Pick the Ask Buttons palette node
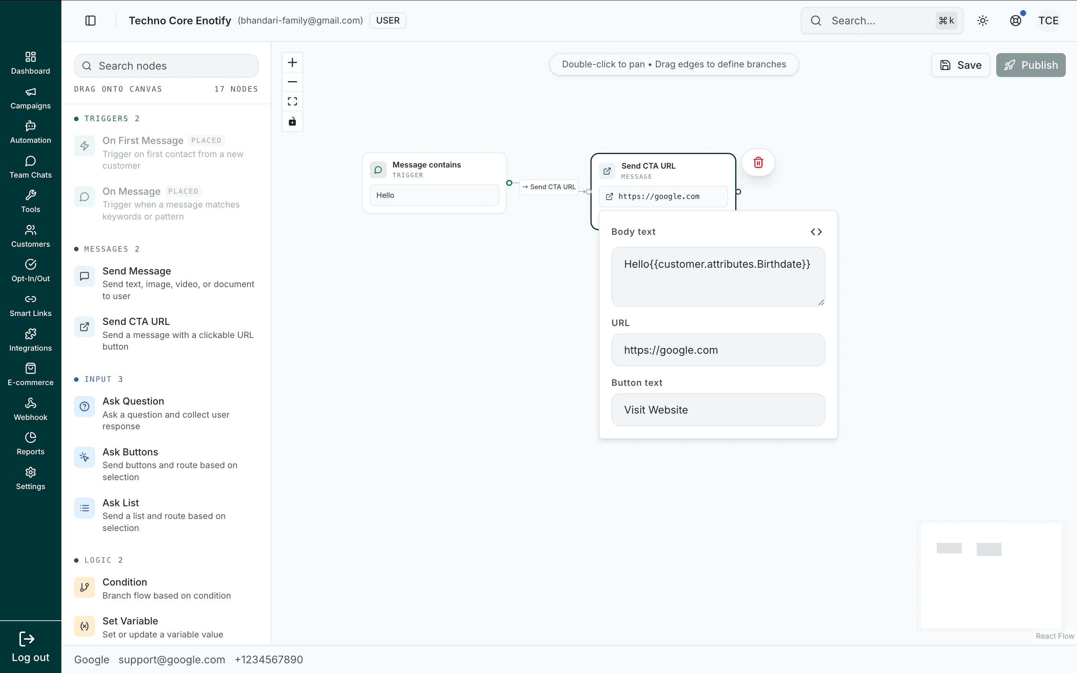 click(166, 464)
